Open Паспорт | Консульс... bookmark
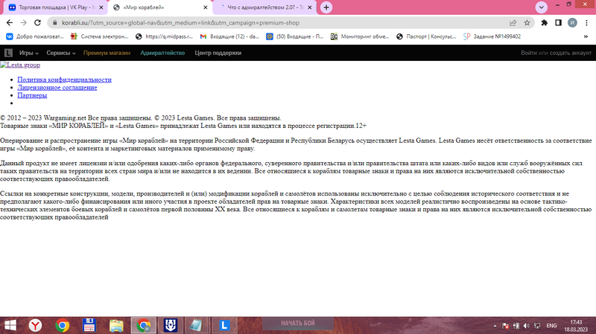The height and width of the screenshot is (334, 596). pos(425,36)
